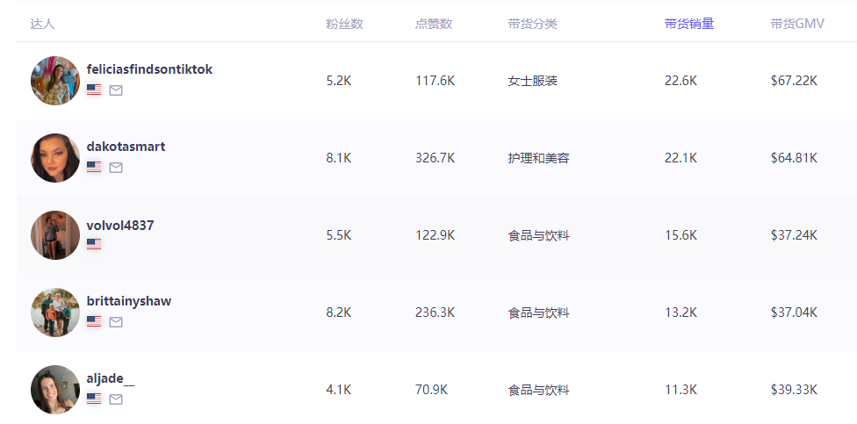
Task: Click US flag icon under dakotasmart
Action: pyautogui.click(x=94, y=167)
